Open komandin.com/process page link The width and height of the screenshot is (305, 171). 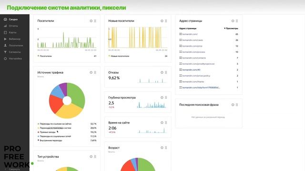click(x=194, y=52)
